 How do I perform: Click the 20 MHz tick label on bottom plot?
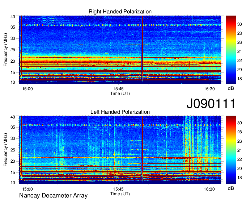(13, 161)
